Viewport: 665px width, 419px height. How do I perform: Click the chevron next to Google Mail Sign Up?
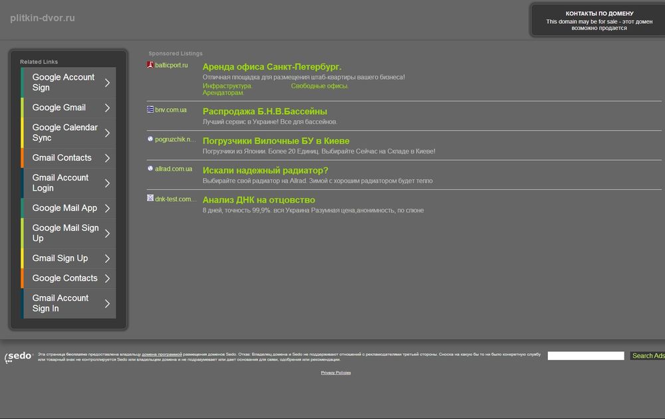(107, 234)
